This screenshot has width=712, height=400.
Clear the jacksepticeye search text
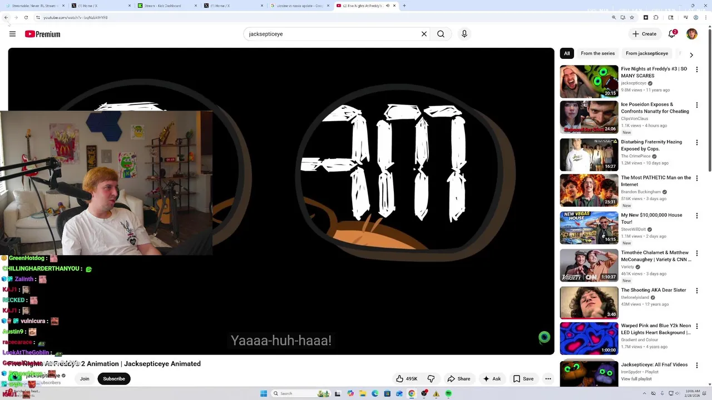[424, 34]
